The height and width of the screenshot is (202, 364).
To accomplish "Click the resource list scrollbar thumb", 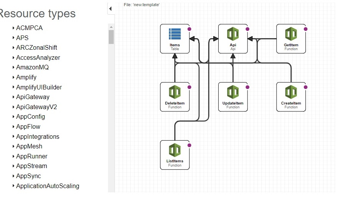I will point(111,37).
